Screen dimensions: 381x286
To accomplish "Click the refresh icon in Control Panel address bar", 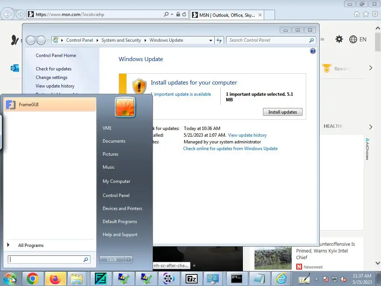I will [219, 40].
